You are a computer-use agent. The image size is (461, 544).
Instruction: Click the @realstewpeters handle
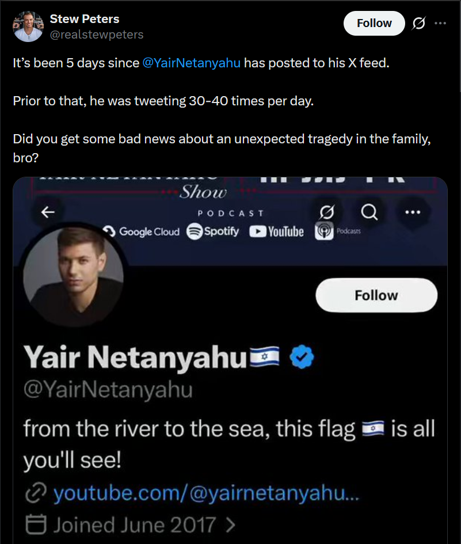click(x=97, y=35)
